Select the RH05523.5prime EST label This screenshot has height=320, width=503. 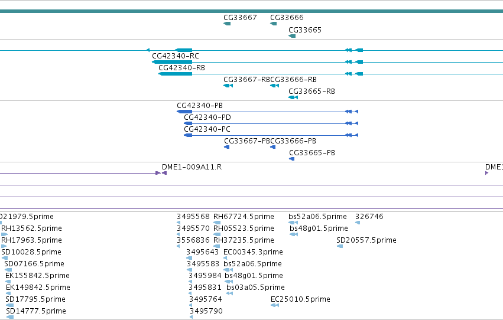tap(244, 229)
